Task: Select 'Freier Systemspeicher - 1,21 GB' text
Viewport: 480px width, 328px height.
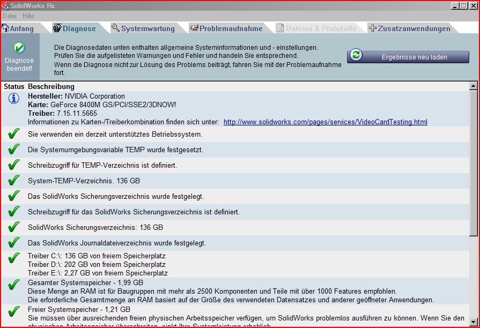Action: coord(79,309)
